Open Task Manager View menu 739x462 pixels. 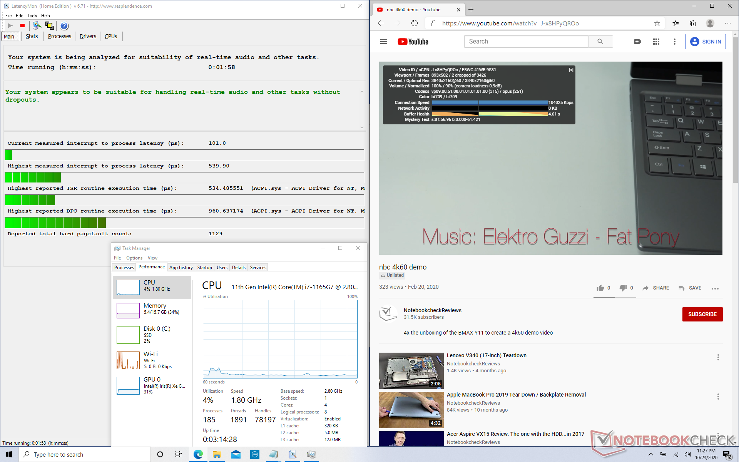152,258
